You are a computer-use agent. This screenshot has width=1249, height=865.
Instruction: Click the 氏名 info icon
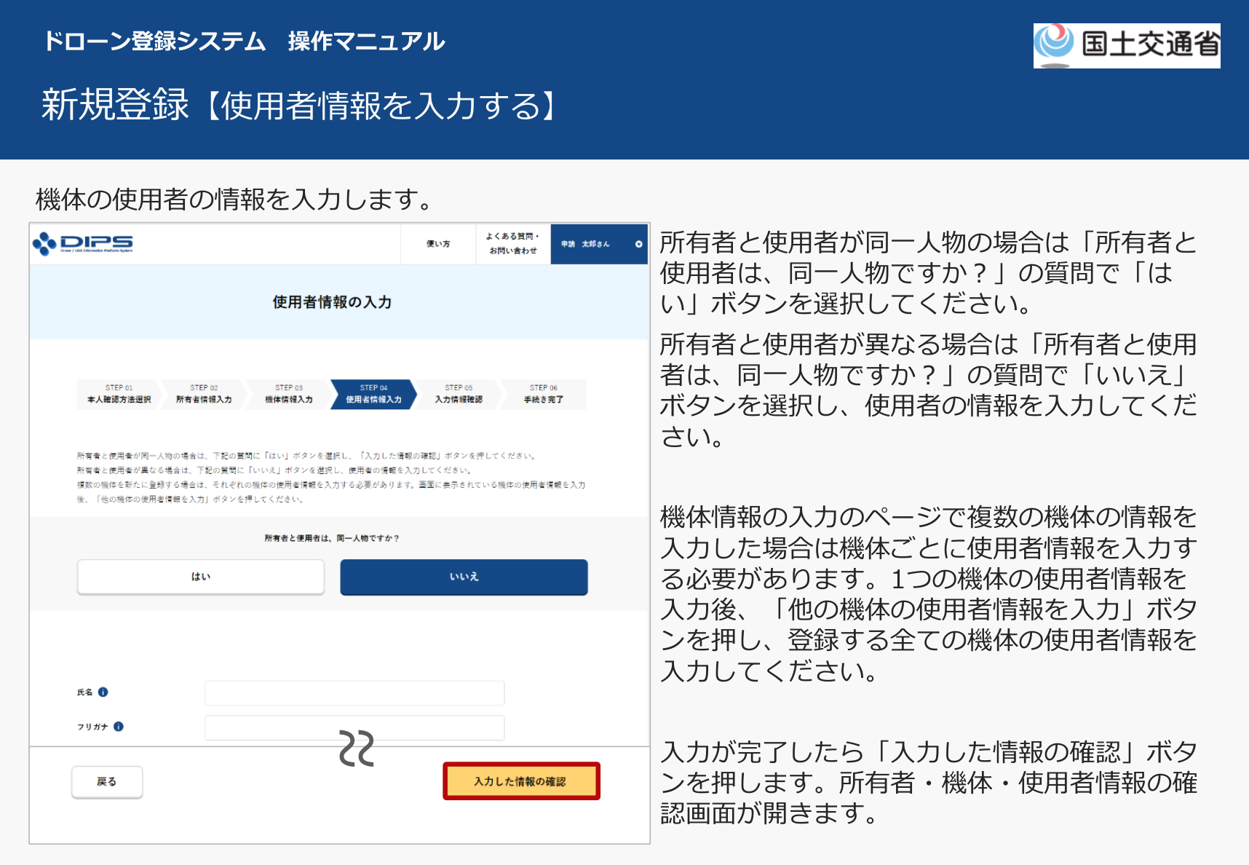click(x=103, y=692)
